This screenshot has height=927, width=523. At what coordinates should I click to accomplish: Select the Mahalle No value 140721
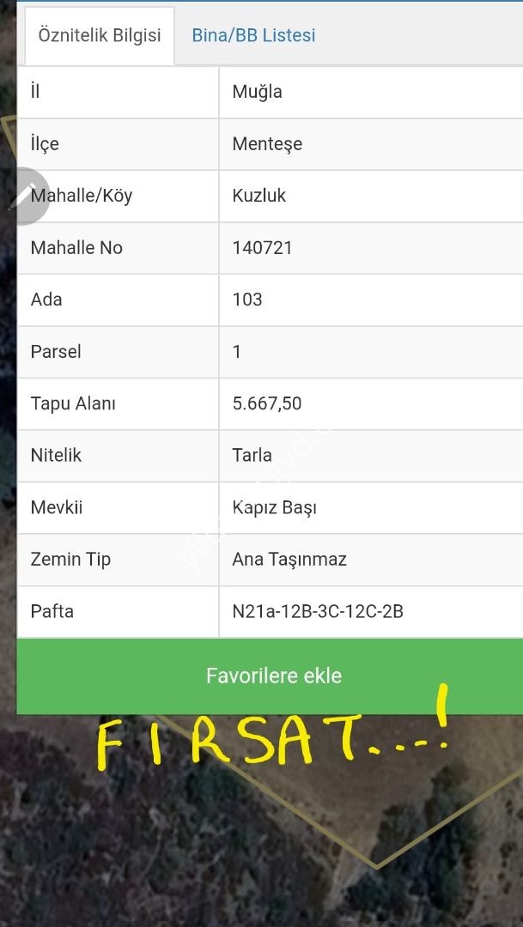click(x=262, y=248)
